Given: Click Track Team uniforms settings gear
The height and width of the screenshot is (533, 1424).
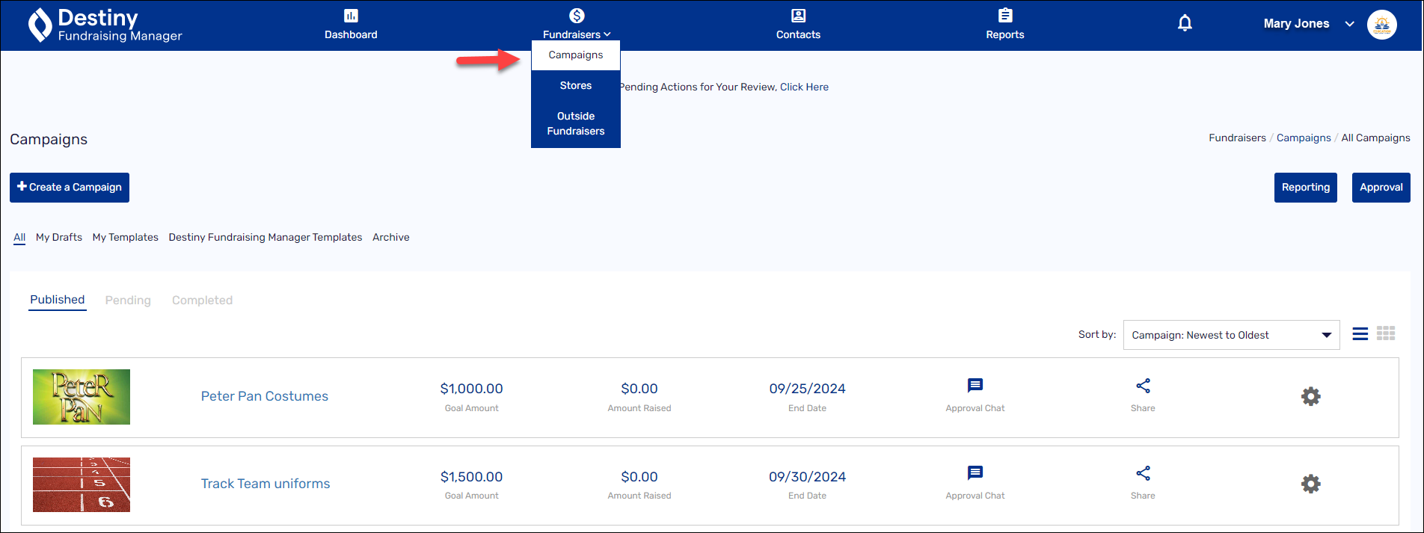Looking at the screenshot, I should [x=1310, y=484].
